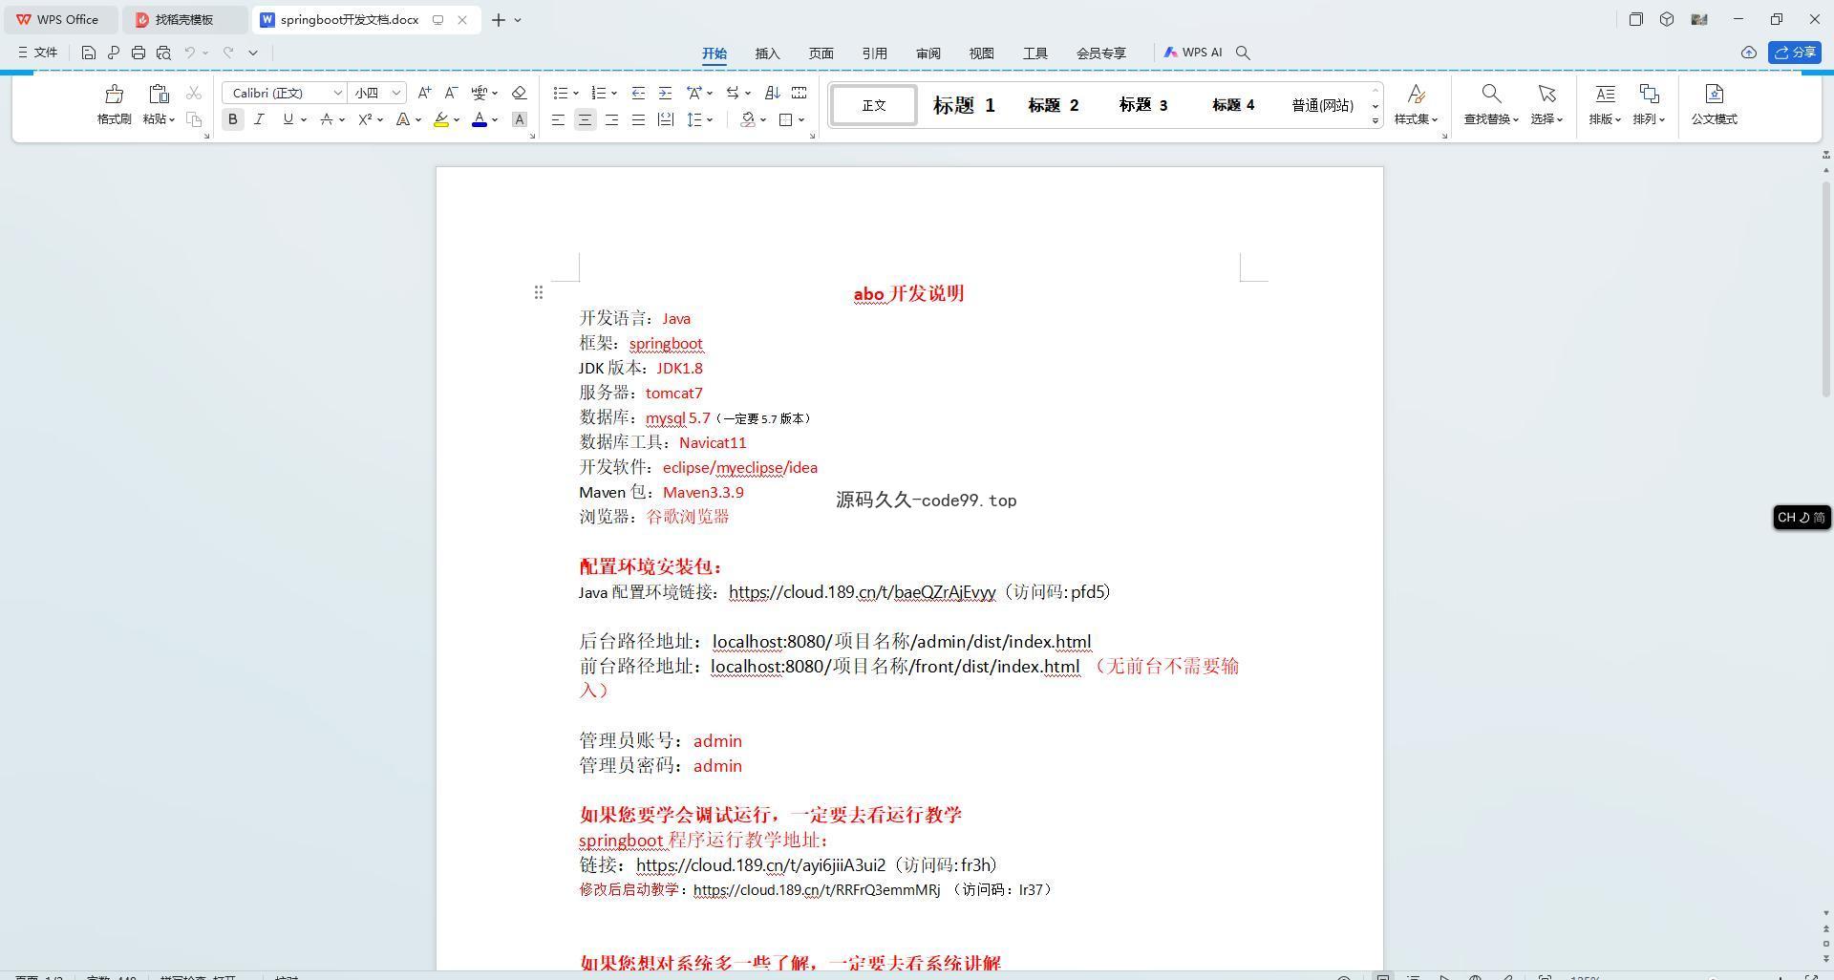Click the clear formatting eraser icon

(x=519, y=93)
